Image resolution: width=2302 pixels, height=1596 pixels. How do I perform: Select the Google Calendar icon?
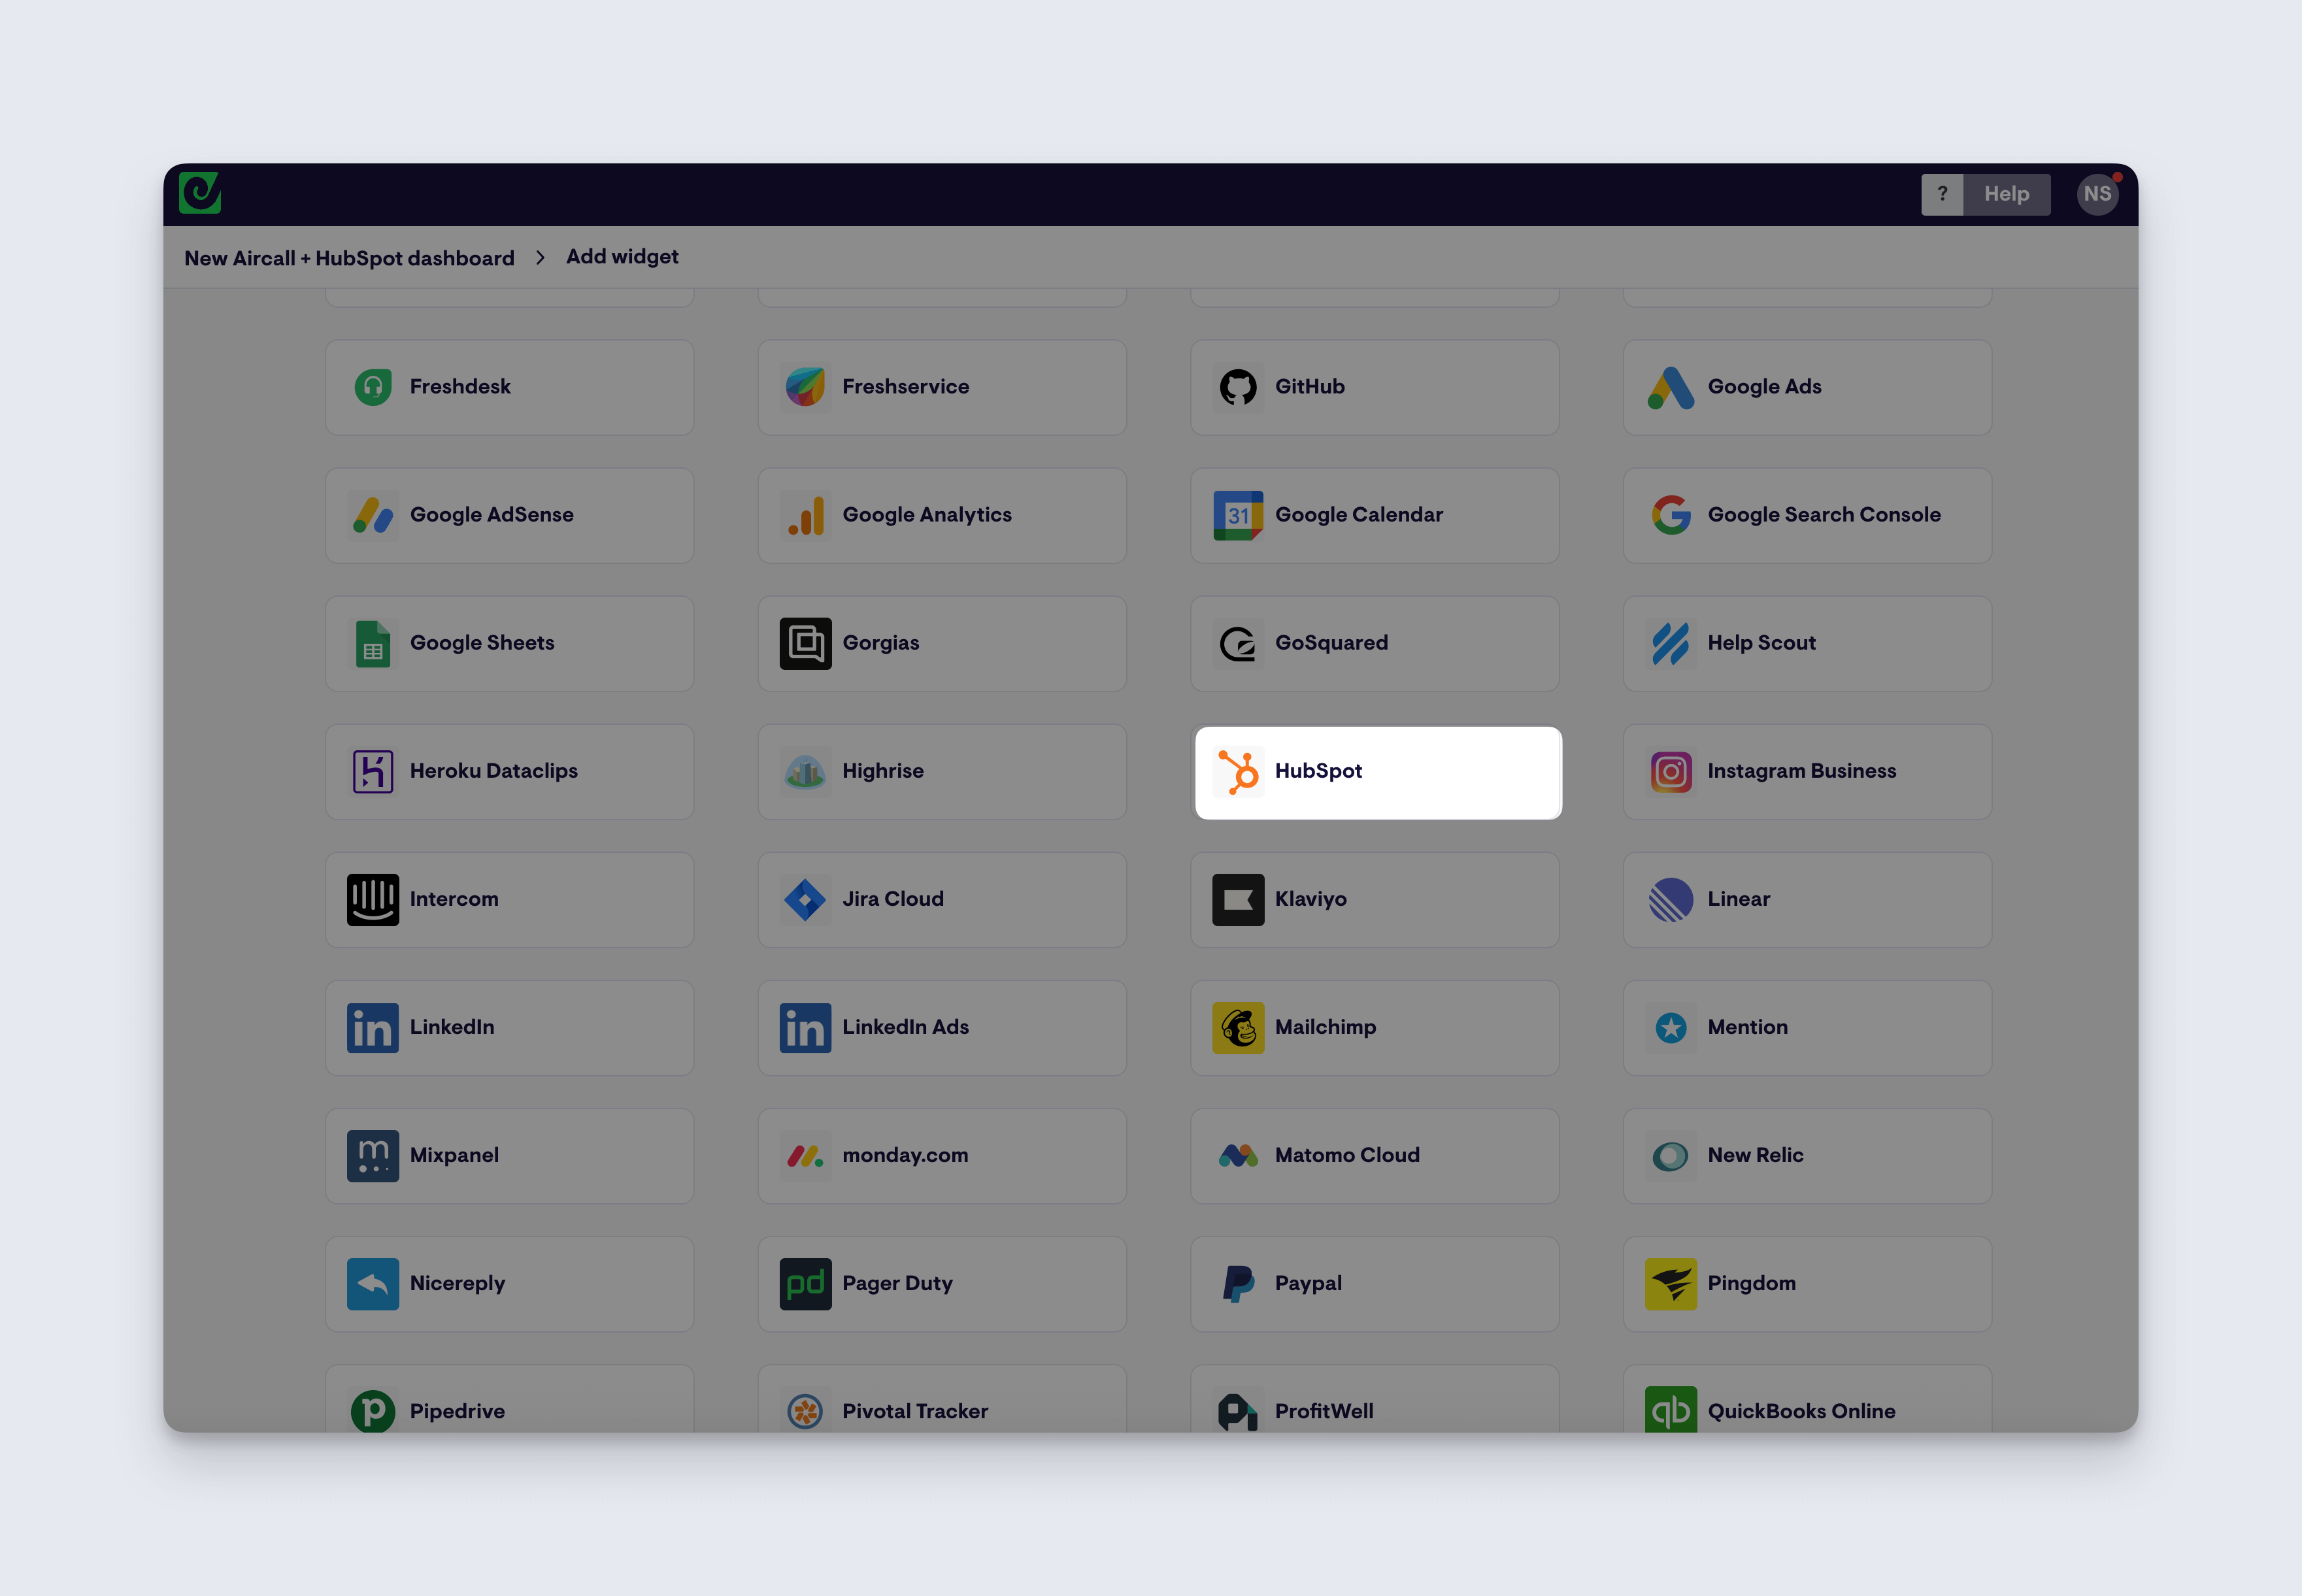1238,515
